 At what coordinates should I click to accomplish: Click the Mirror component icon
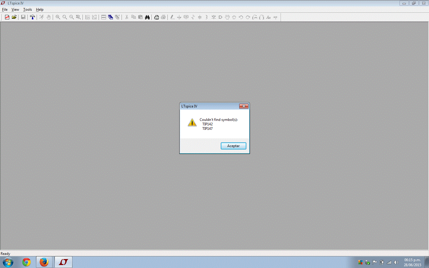click(x=262, y=17)
